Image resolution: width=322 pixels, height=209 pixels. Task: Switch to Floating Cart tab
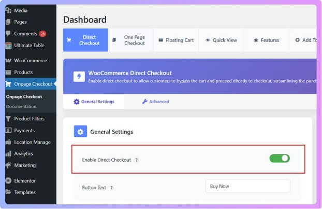176,40
